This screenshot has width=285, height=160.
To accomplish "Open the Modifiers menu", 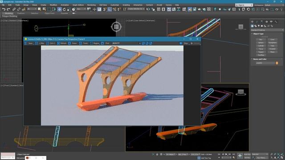I will click(53, 5).
